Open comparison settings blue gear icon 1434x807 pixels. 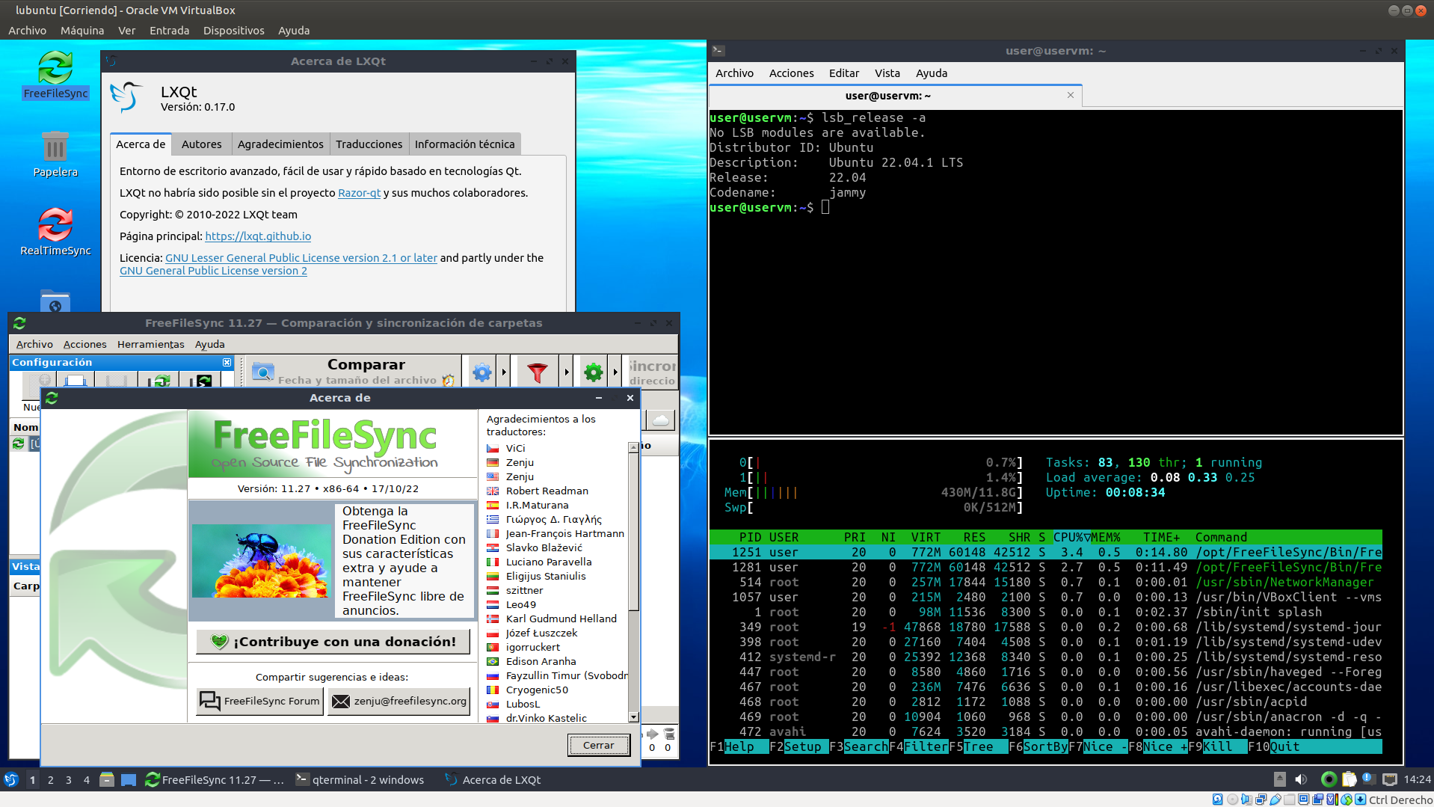click(482, 372)
